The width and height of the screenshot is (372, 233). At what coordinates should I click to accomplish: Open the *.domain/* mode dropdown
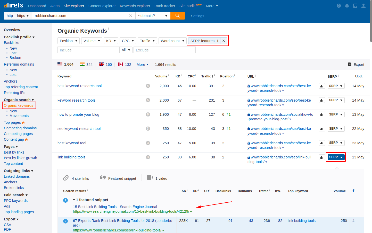(x=153, y=16)
